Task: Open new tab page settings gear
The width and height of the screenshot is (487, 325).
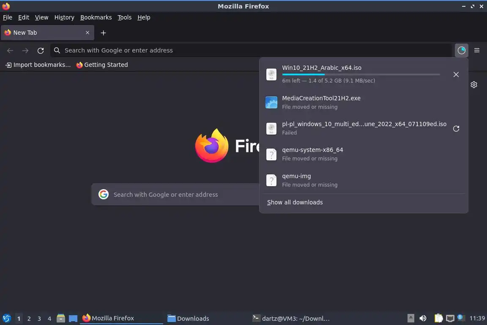Action: [x=473, y=85]
